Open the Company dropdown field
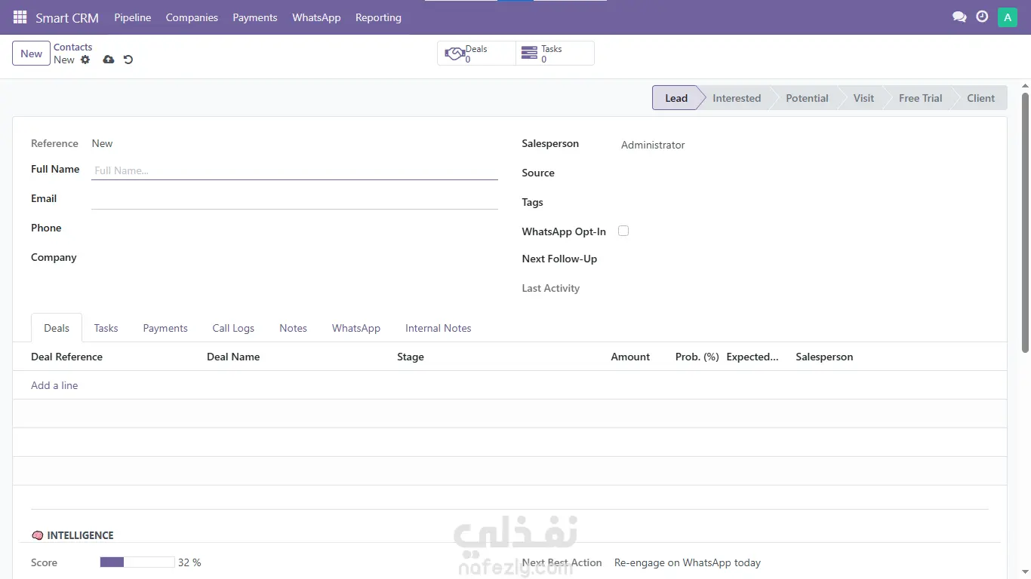Screen dimensions: 1031x579 coord(294,258)
